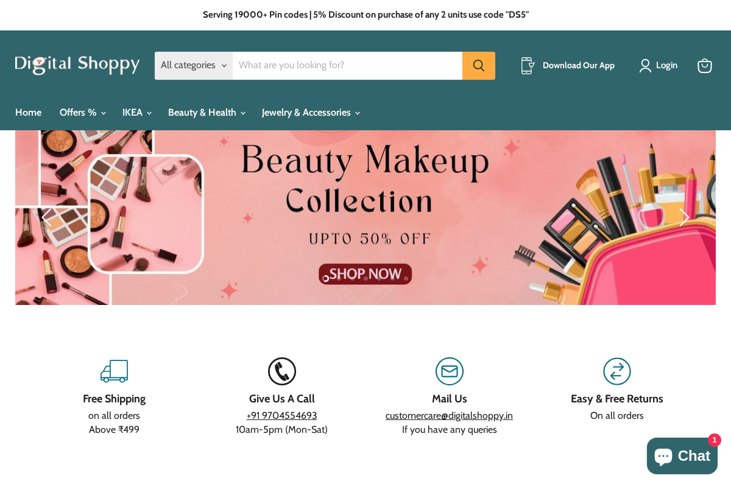Click the Login account icon
Viewport: 731px width, 487px height.
point(644,65)
